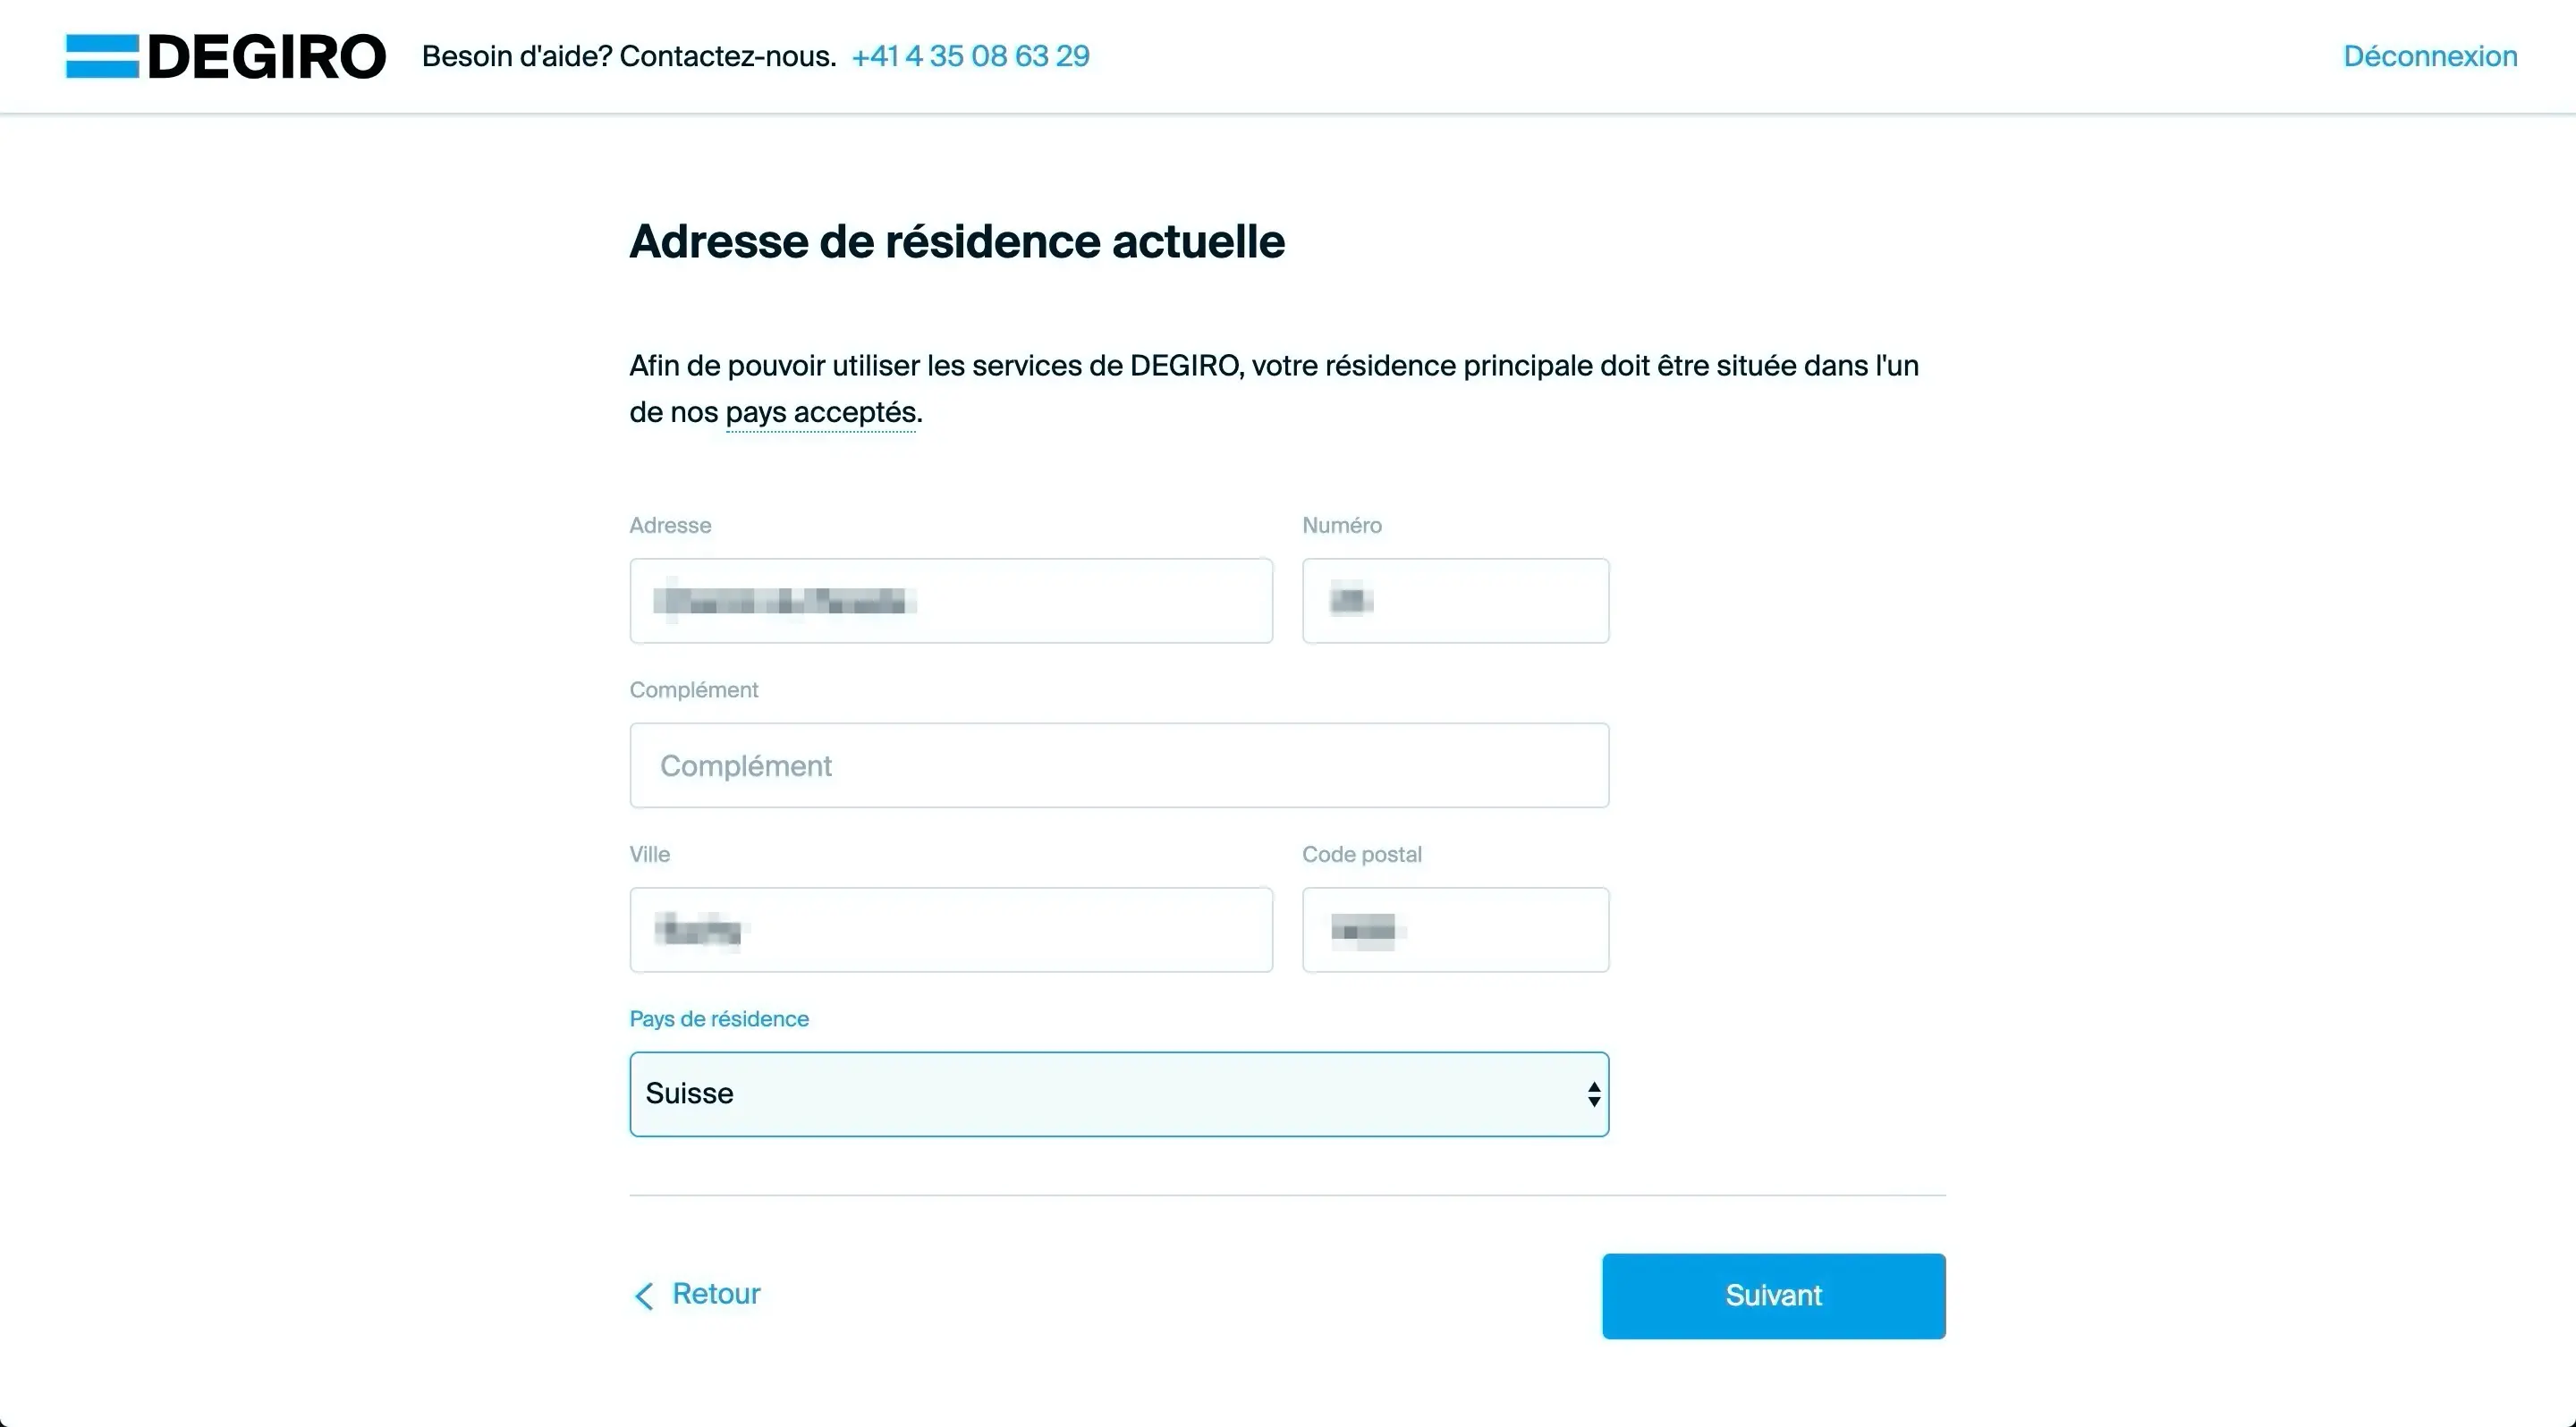Screen dimensions: 2576x1427
Task: Call the +41 4 35 08 63 29 number
Action: click(971, 55)
